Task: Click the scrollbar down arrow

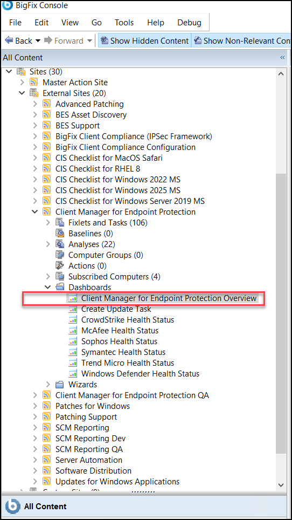Action: [x=281, y=485]
